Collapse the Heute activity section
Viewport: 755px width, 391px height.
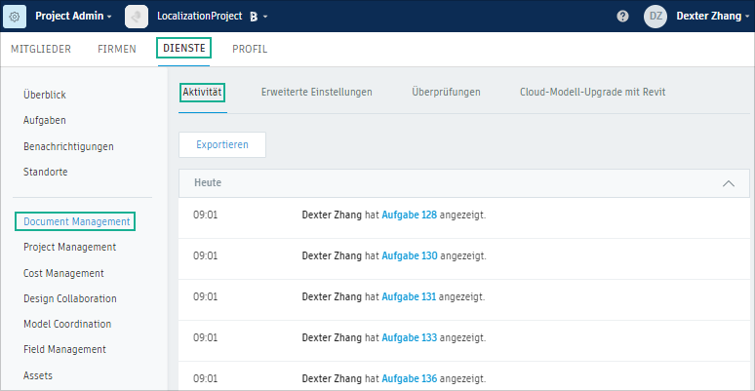tap(729, 183)
